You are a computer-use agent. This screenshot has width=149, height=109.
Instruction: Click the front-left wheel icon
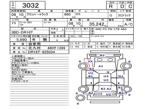click(83, 66)
